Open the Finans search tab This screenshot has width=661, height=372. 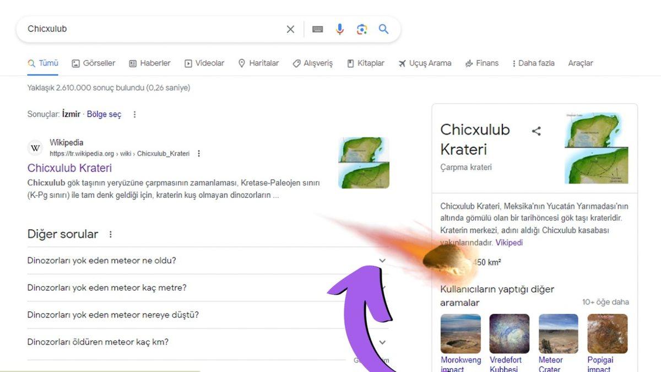coord(482,63)
